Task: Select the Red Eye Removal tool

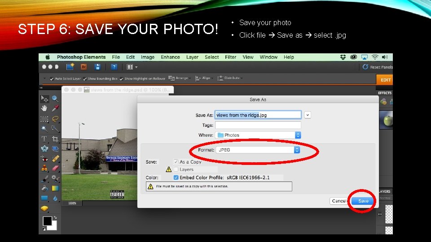Action: pyautogui.click(x=44, y=159)
